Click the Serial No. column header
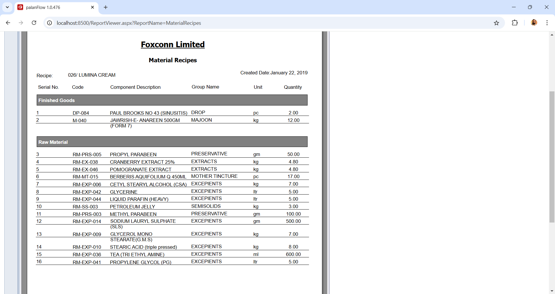The width and height of the screenshot is (555, 294). 49,87
